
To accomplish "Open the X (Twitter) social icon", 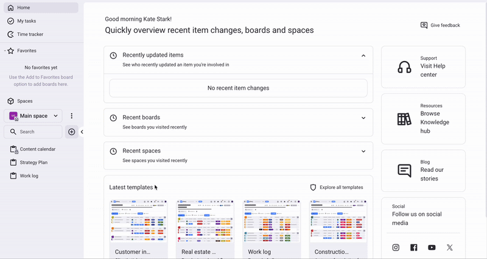I will (x=450, y=247).
